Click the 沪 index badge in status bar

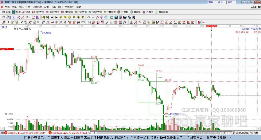tap(6, 133)
